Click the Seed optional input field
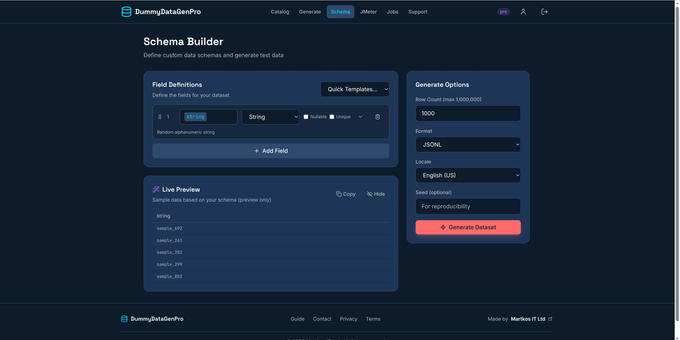This screenshot has height=340, width=680. (x=468, y=206)
